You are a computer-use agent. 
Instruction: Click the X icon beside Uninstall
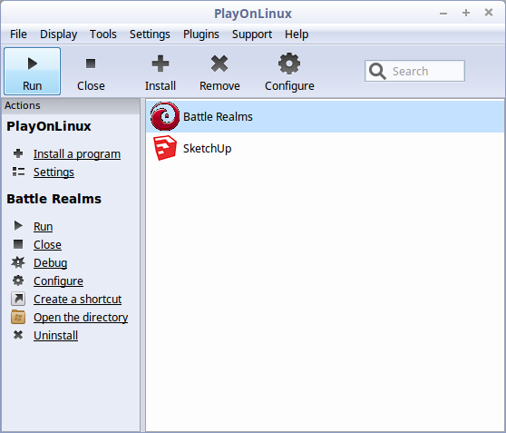coord(18,335)
